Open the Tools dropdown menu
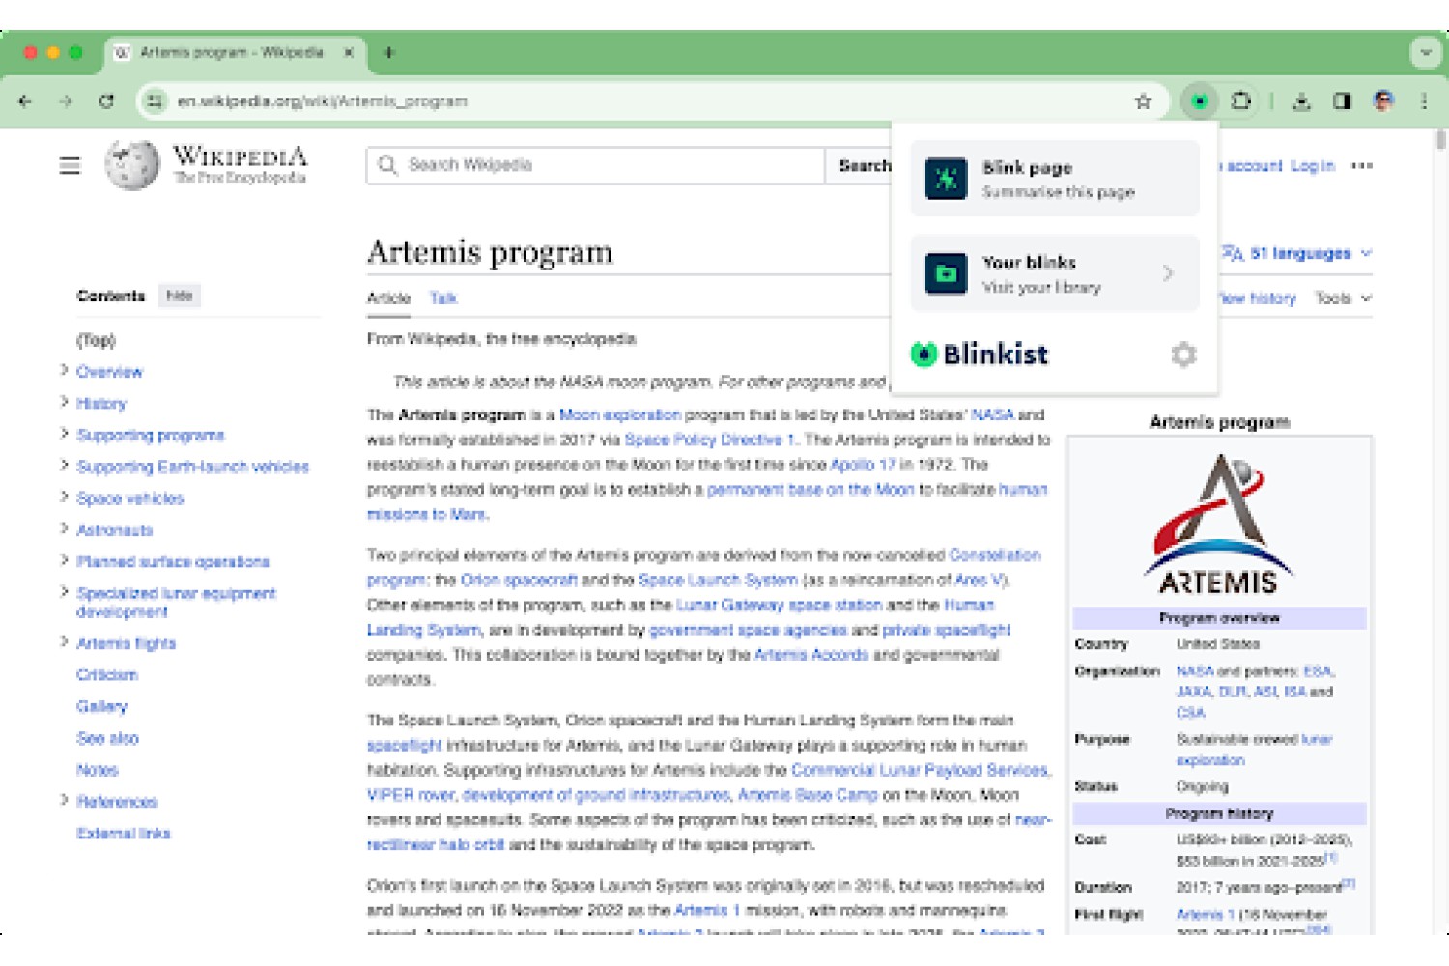Image resolution: width=1449 pixels, height=966 pixels. [1343, 298]
